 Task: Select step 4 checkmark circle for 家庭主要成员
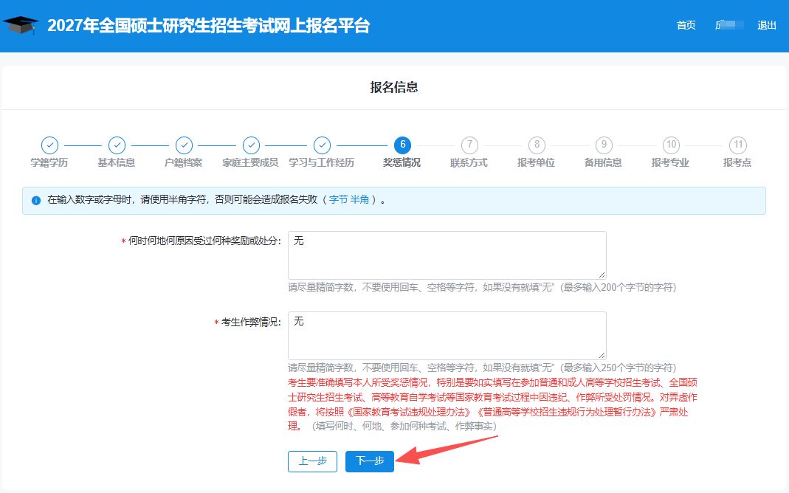pyautogui.click(x=251, y=145)
